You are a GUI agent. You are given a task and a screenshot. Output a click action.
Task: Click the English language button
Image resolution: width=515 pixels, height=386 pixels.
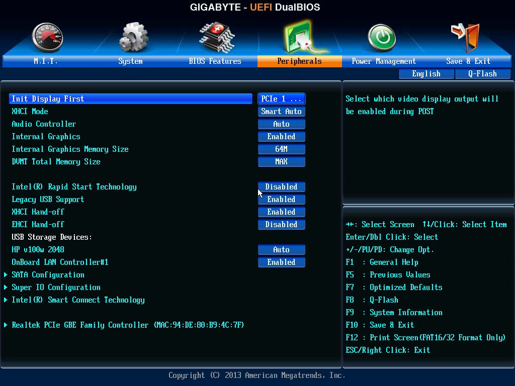426,74
